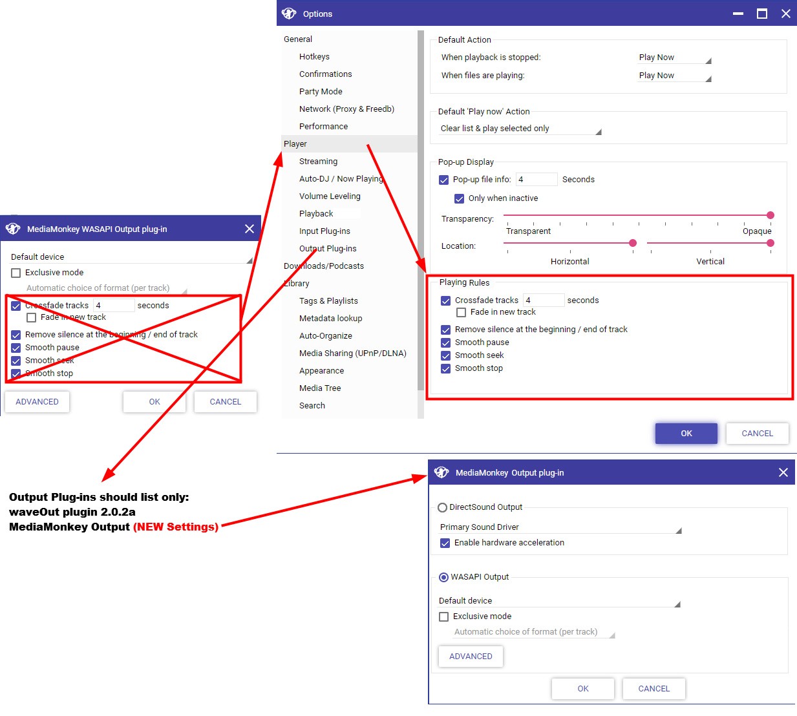Minimize the Options window
Image resolution: width=797 pixels, height=716 pixels.
(x=738, y=14)
